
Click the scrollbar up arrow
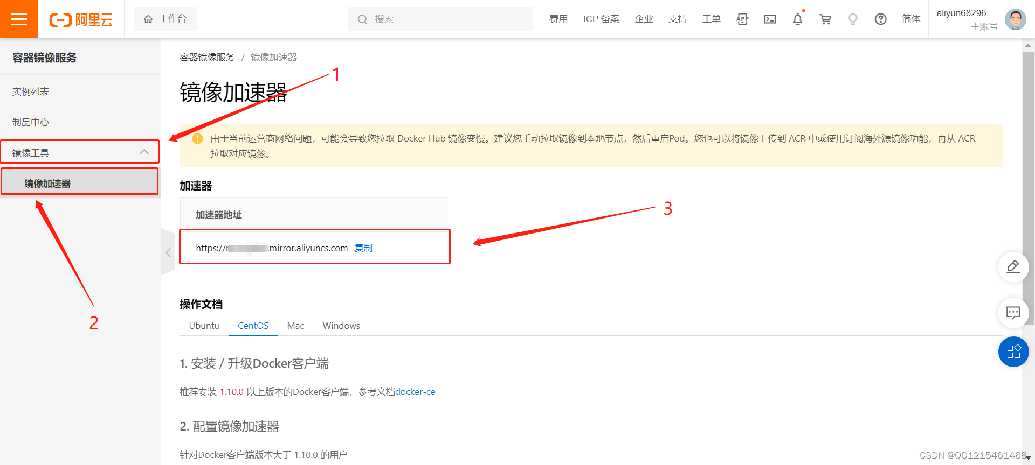tap(1028, 46)
